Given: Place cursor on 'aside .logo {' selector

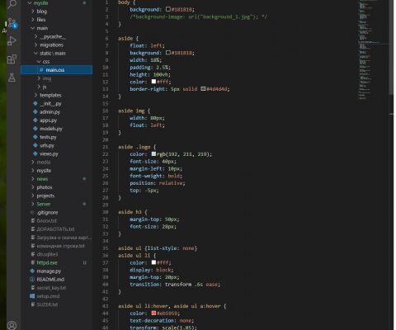Looking at the screenshot, I should (137, 147).
